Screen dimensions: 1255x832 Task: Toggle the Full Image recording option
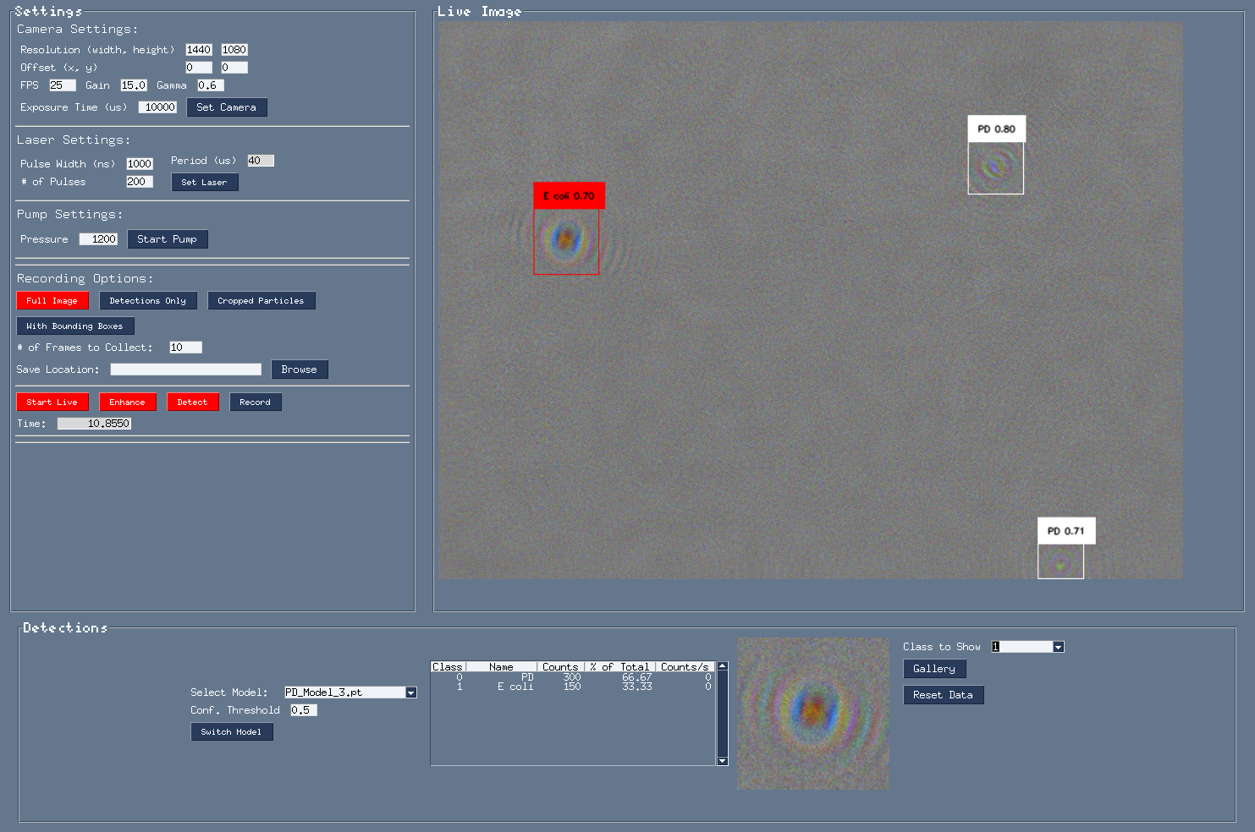coord(52,301)
